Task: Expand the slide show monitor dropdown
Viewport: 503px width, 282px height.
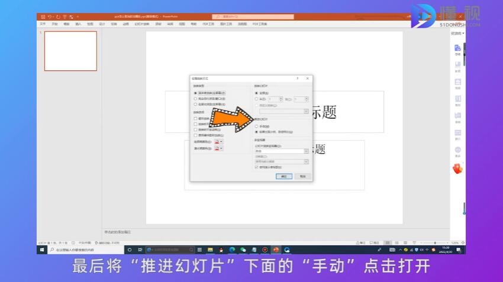Action: [306, 151]
